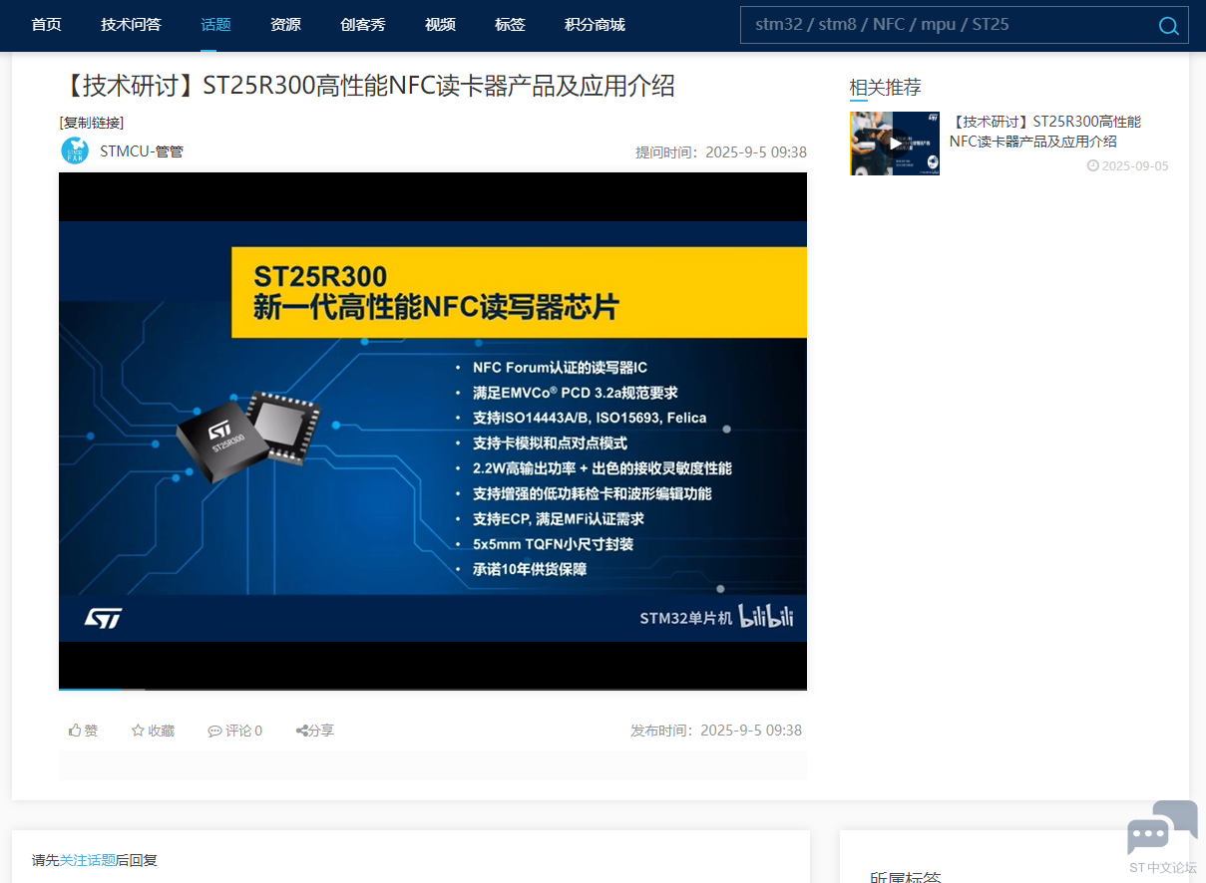Click the main article title 【技术研讨】ST25R300
The width and height of the screenshot is (1206, 883).
[x=367, y=86]
